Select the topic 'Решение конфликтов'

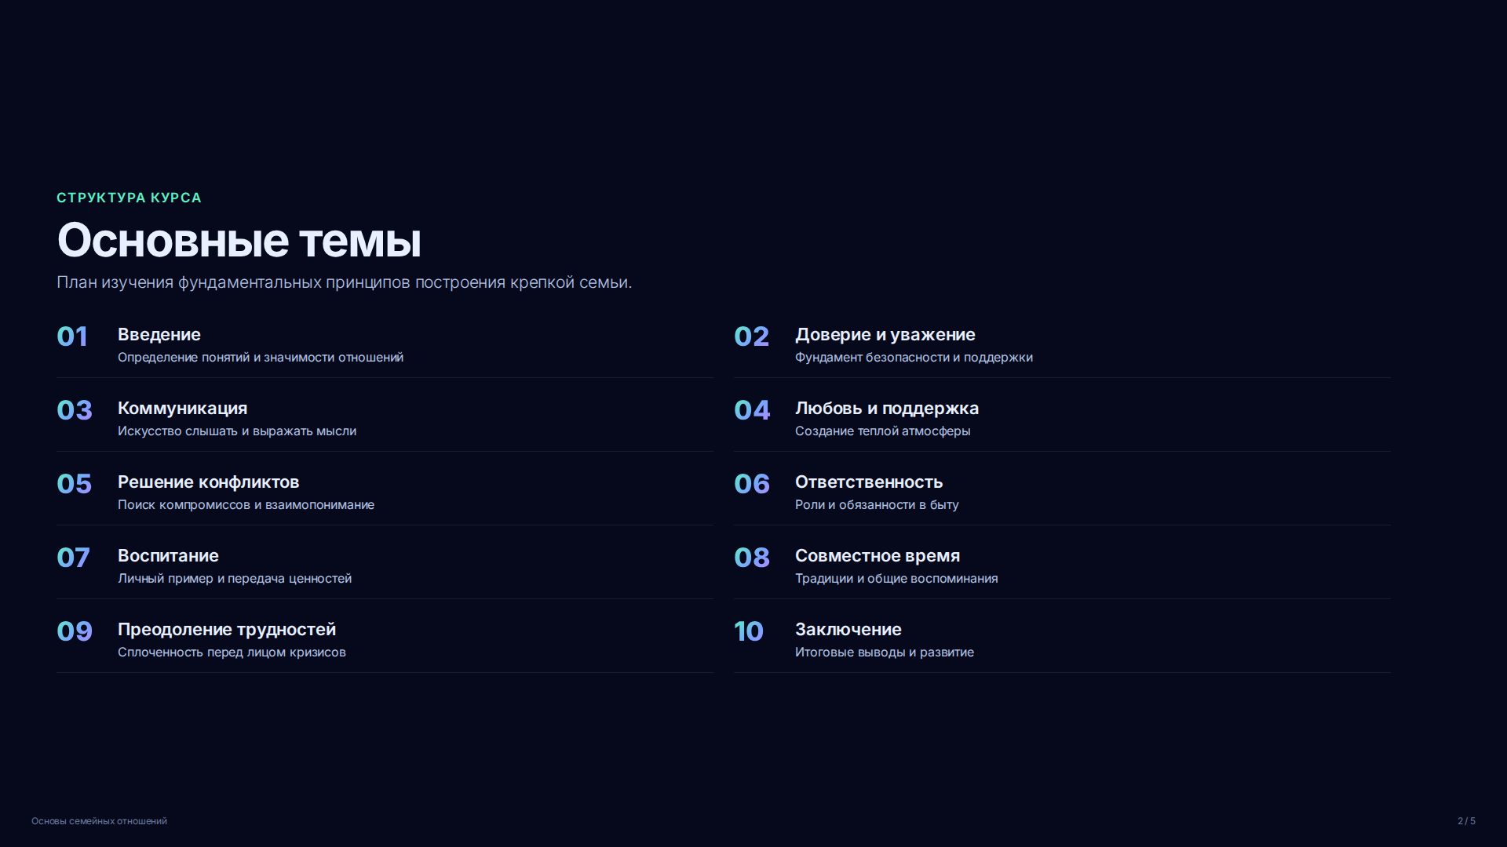point(209,482)
